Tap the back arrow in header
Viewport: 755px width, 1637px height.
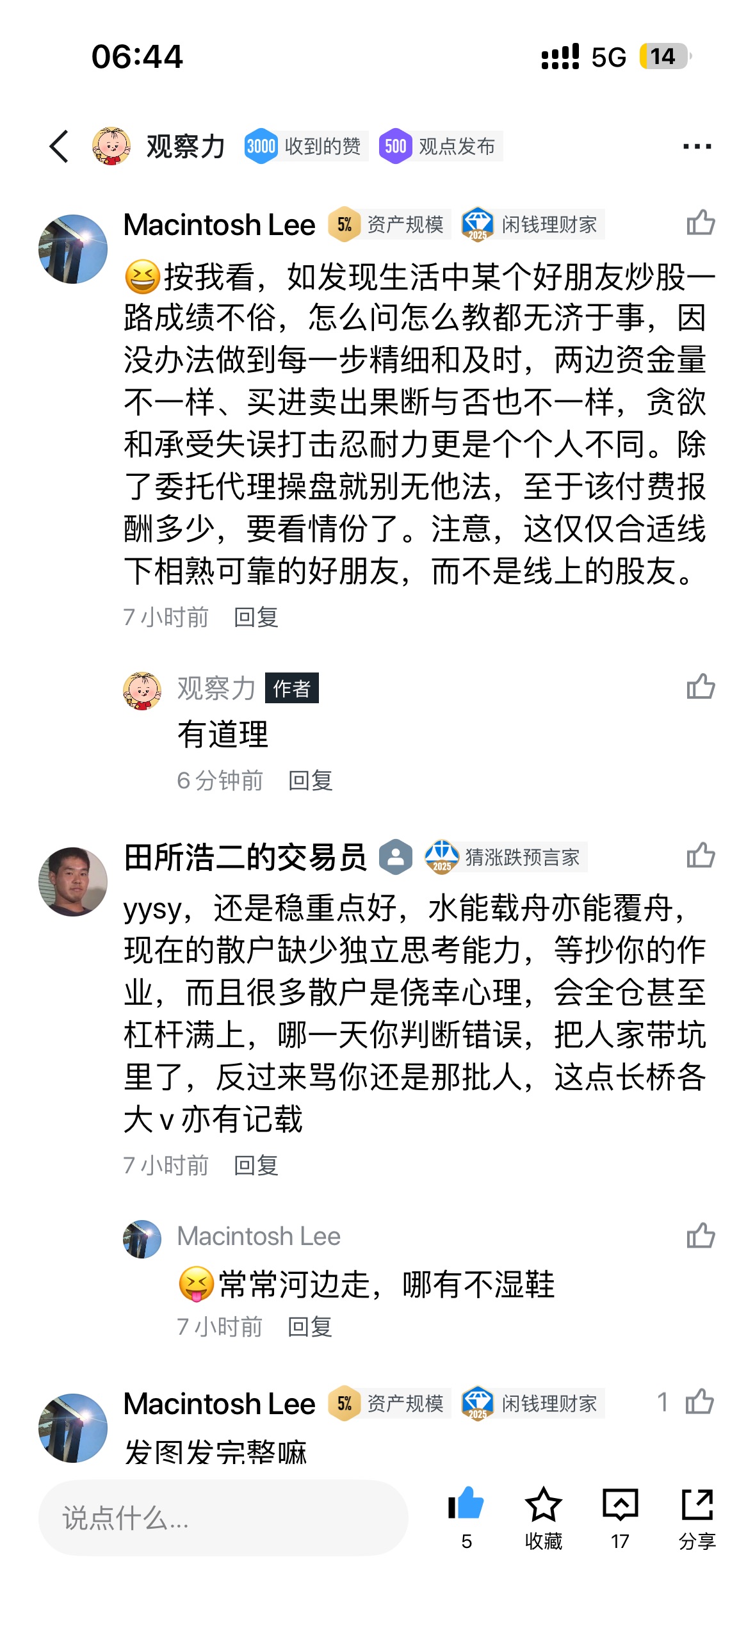point(59,147)
